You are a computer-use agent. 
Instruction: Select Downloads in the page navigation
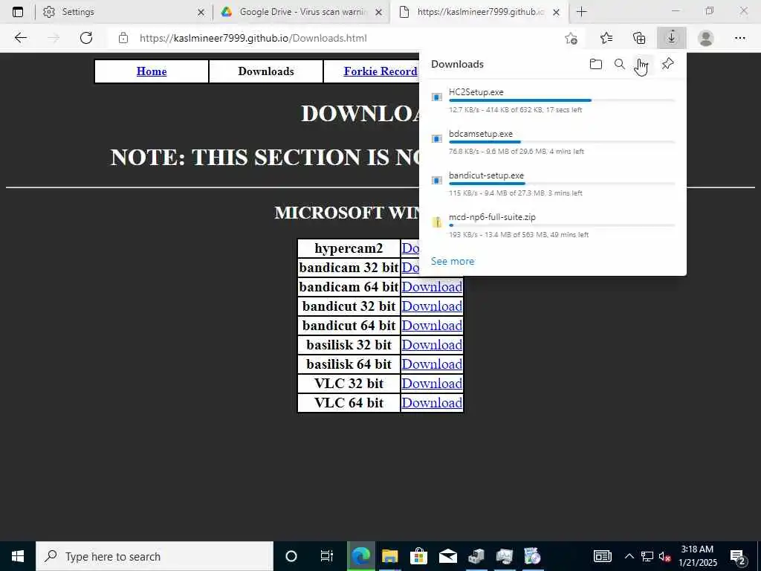point(266,71)
